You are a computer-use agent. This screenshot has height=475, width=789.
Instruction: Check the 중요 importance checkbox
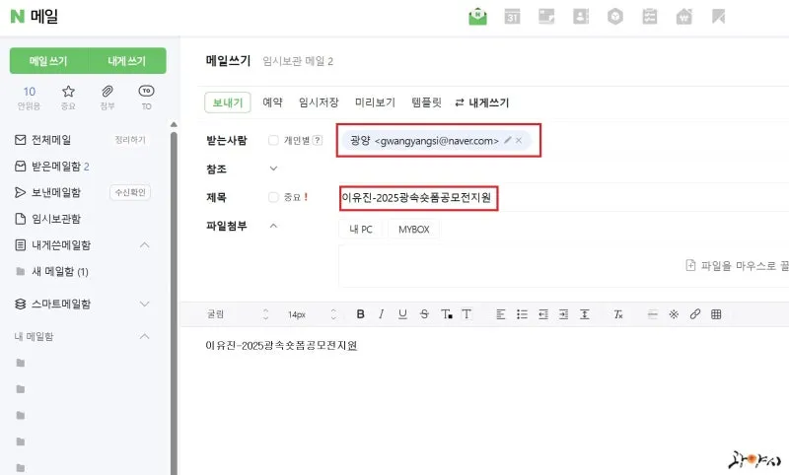273,197
